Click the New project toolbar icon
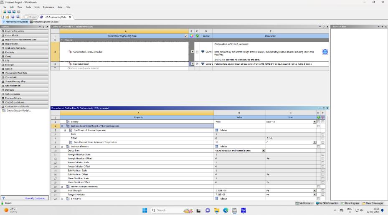 [x=3, y=17]
